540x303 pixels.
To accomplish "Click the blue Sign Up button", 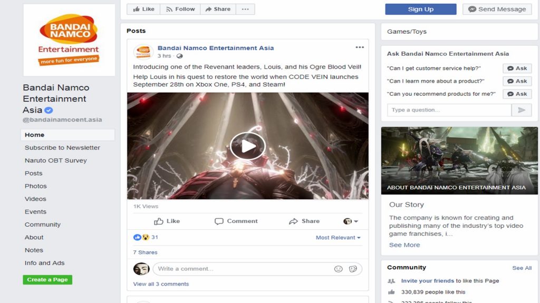I will [x=420, y=9].
